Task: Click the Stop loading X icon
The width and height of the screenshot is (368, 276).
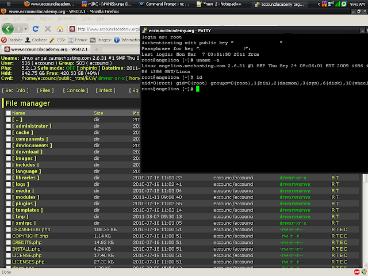Action: tap(48, 29)
